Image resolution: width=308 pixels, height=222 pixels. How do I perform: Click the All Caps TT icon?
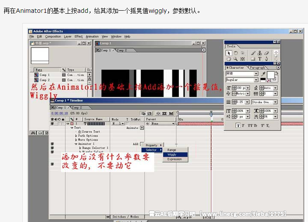(x=250, y=126)
